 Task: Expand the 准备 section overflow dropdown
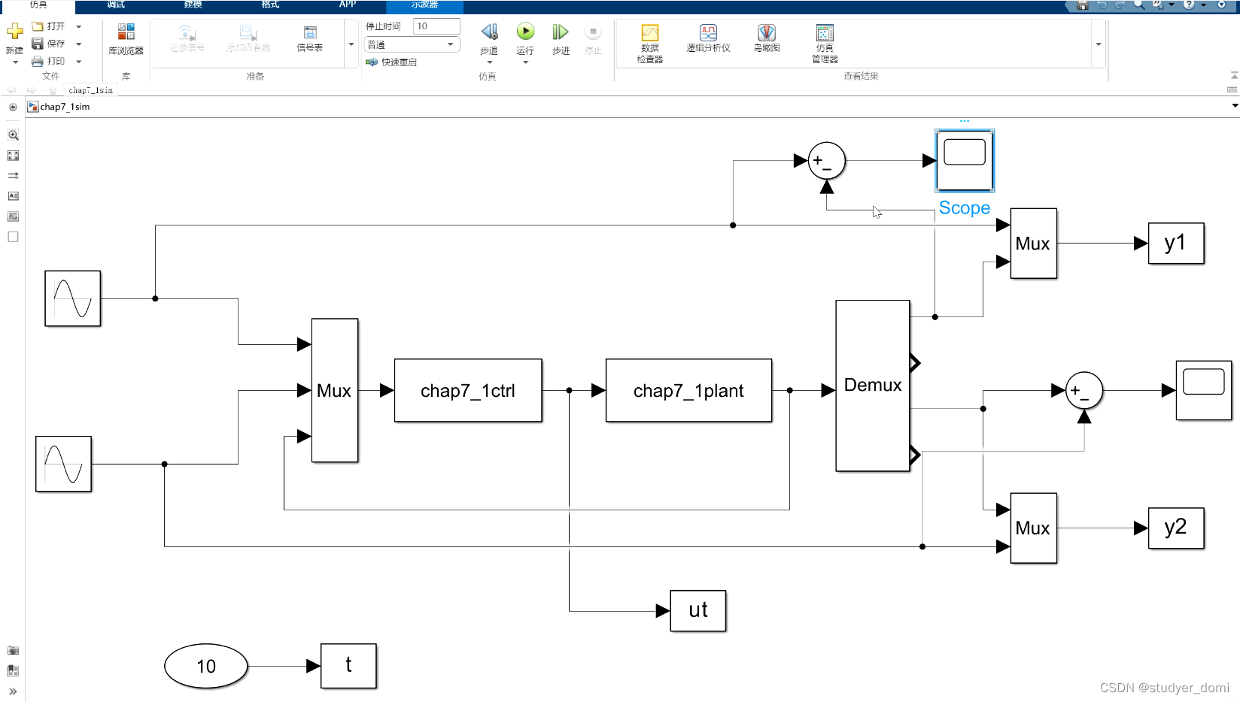tap(351, 44)
